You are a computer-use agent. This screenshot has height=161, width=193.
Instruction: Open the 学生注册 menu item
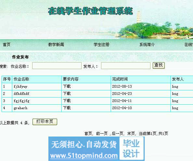(x=101, y=45)
